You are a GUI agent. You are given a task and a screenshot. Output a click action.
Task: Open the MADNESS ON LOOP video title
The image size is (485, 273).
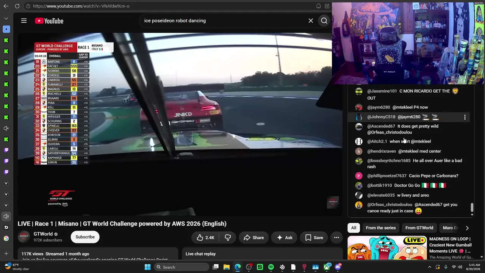451,245
